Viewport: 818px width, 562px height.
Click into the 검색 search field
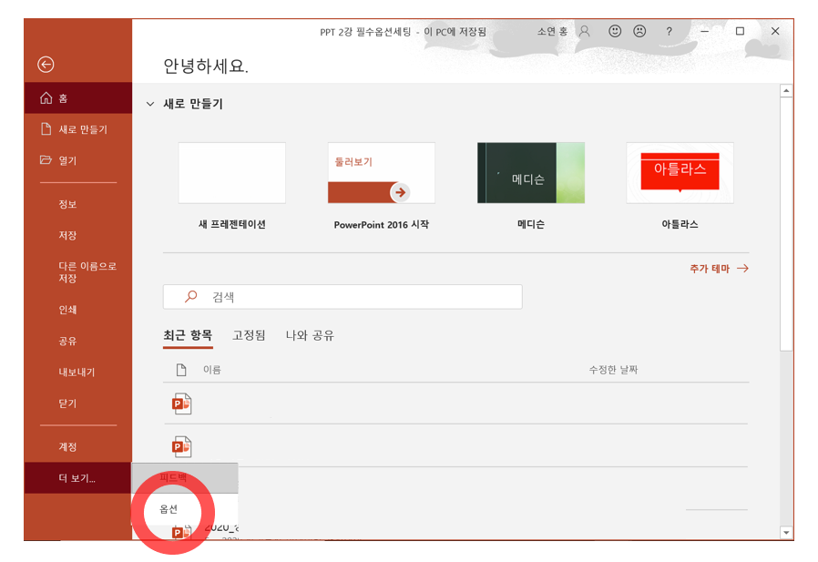343,297
